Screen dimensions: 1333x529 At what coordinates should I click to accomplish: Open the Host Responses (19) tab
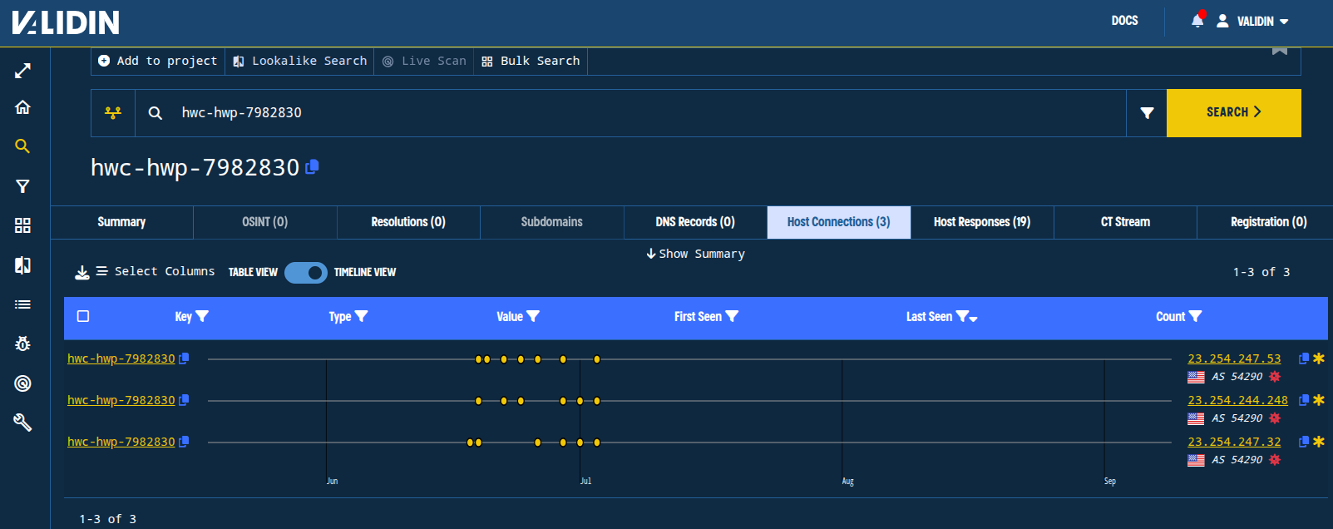982,222
